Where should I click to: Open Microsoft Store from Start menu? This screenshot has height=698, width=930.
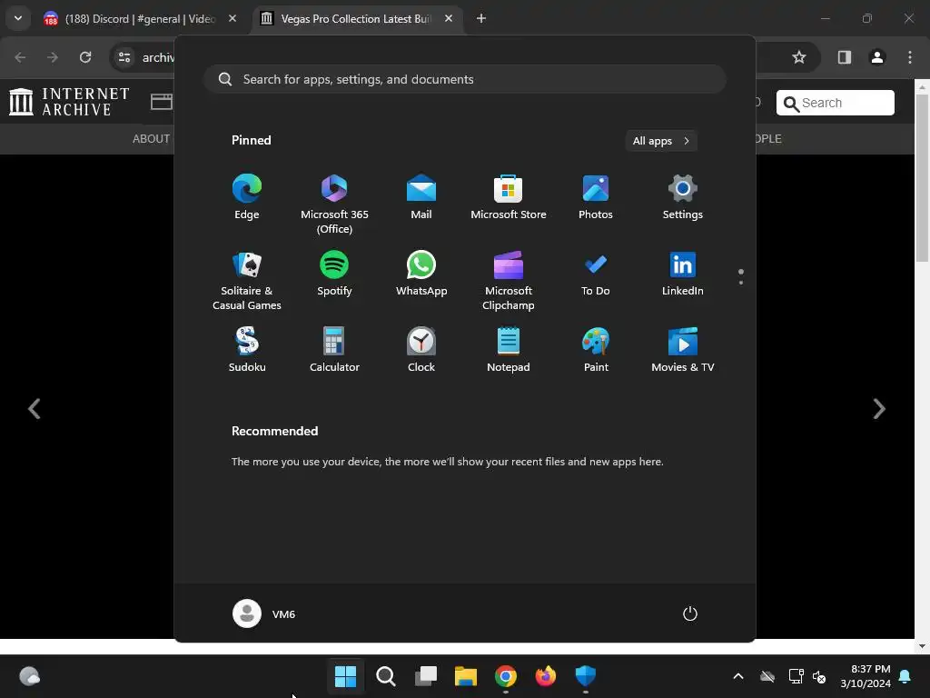509,197
